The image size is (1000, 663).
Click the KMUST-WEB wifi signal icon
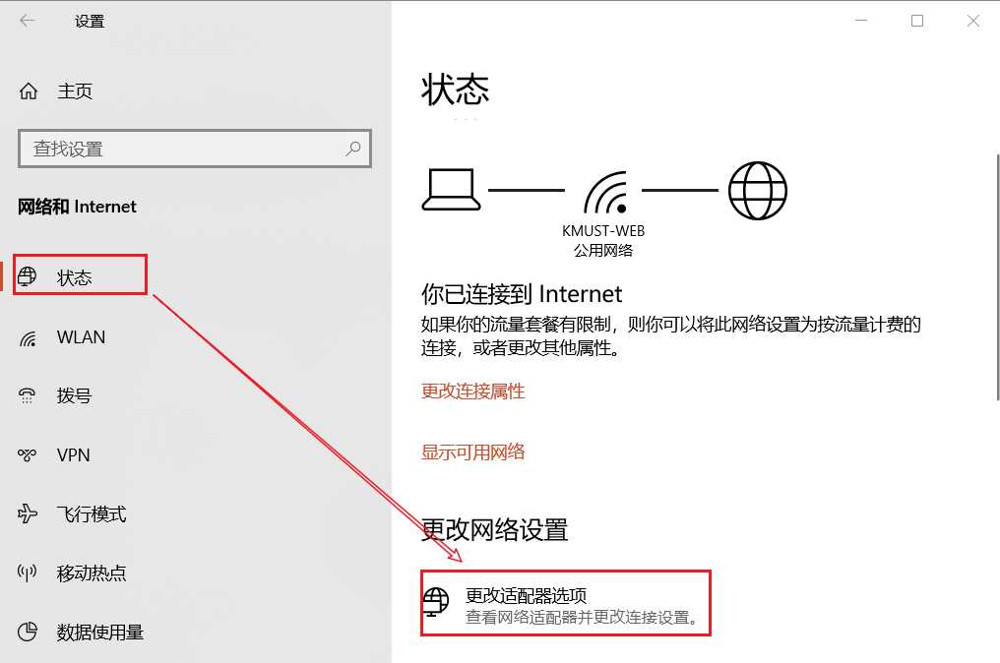(x=604, y=191)
